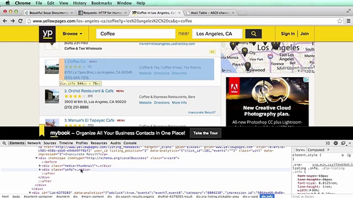The height and width of the screenshot is (198, 353).
Task: Open the DevTools Audits panel
Action: click(x=115, y=143)
